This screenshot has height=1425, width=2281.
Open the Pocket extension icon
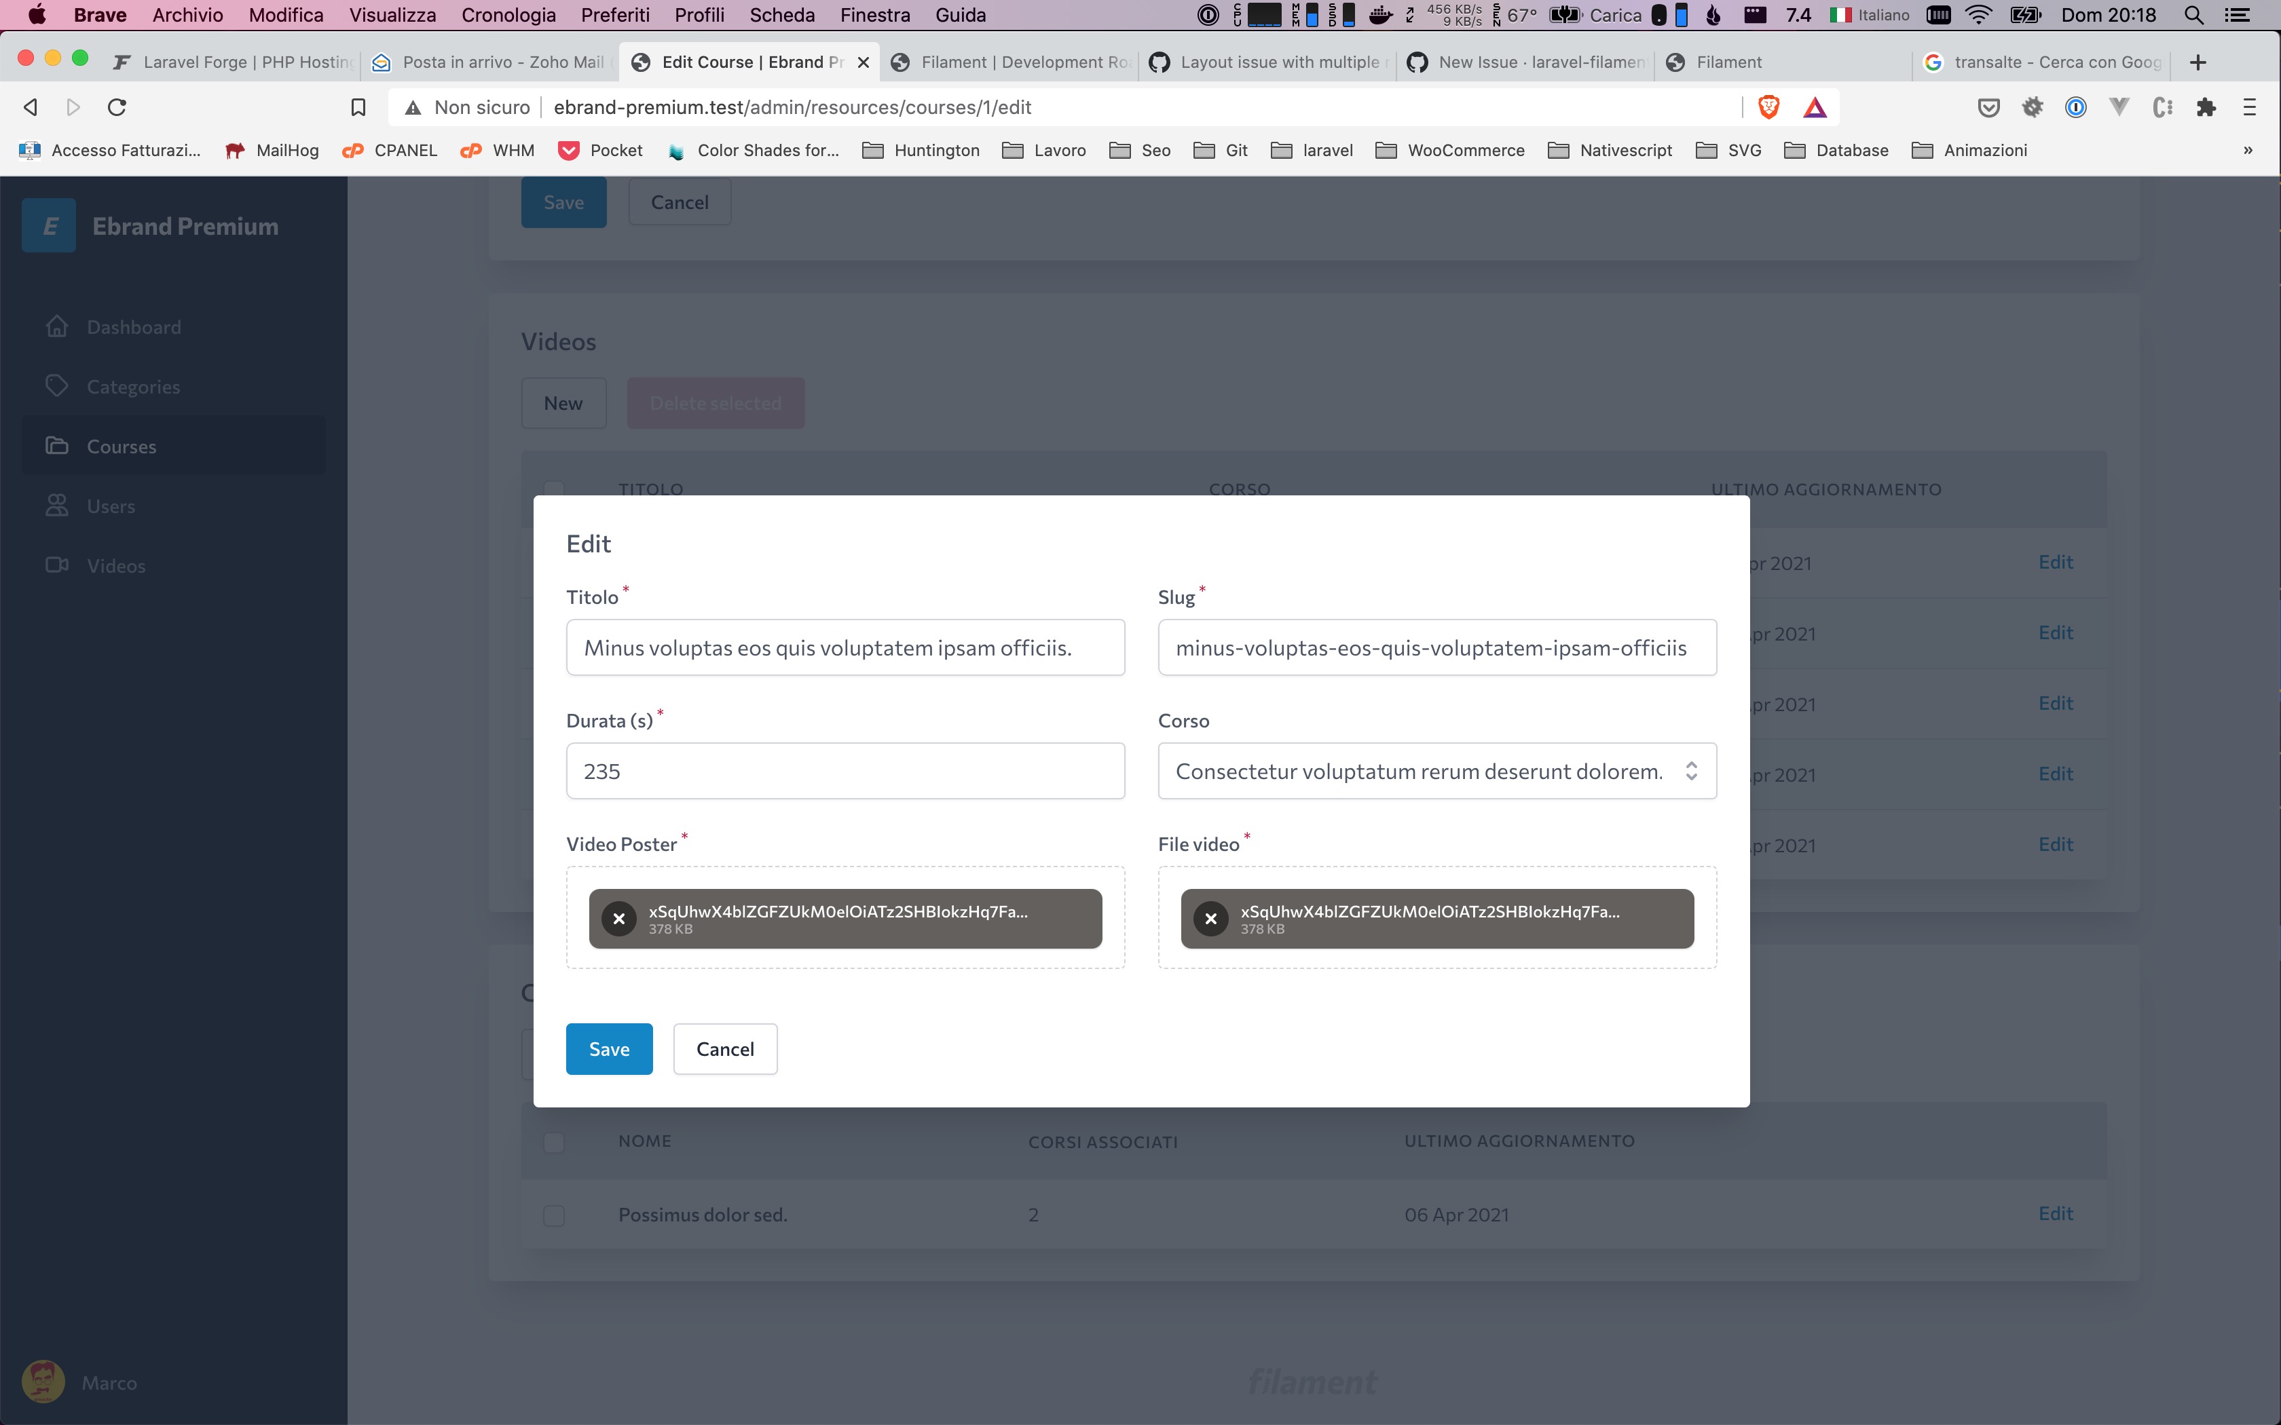point(1989,107)
